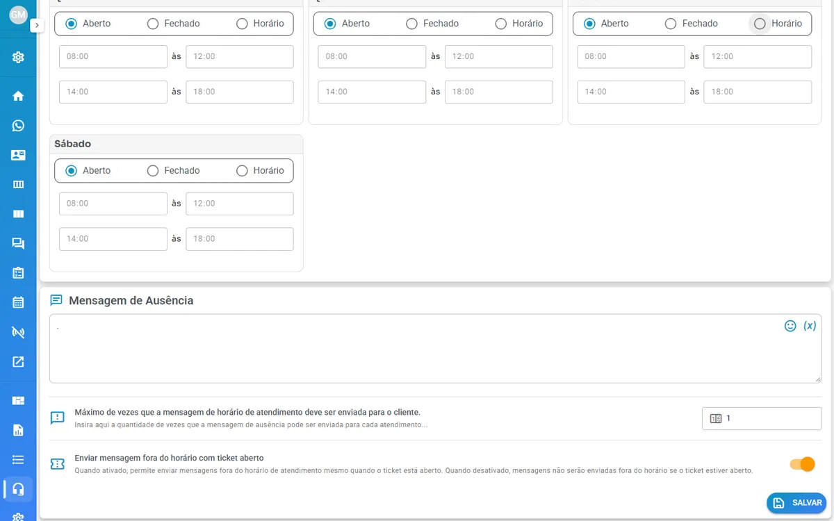Open the WhatsApp icon in sidebar
Image resolution: width=834 pixels, height=521 pixels.
(18, 126)
